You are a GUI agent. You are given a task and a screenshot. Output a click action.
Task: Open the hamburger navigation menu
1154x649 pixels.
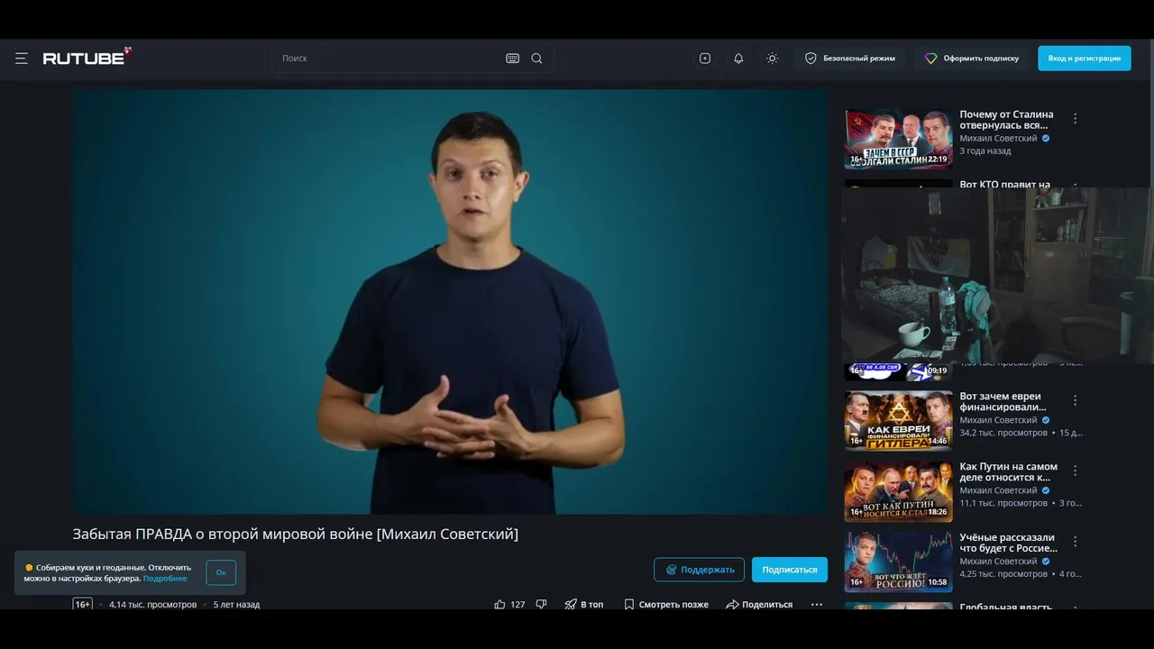(x=22, y=59)
